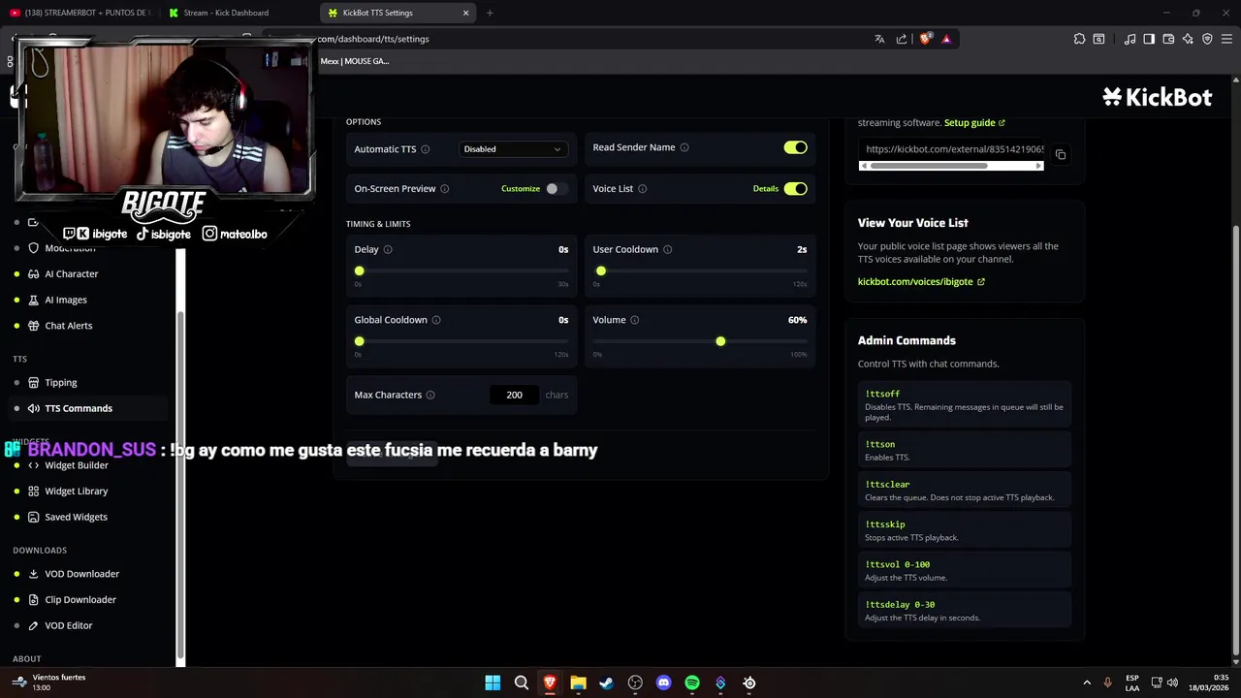This screenshot has height=698, width=1241.
Task: Copy the kickbot external URL
Action: 1061,155
